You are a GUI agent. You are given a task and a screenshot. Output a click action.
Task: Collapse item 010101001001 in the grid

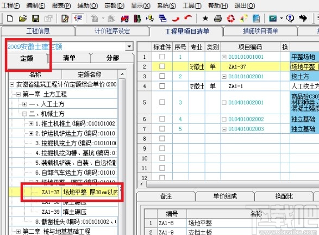point(224,57)
